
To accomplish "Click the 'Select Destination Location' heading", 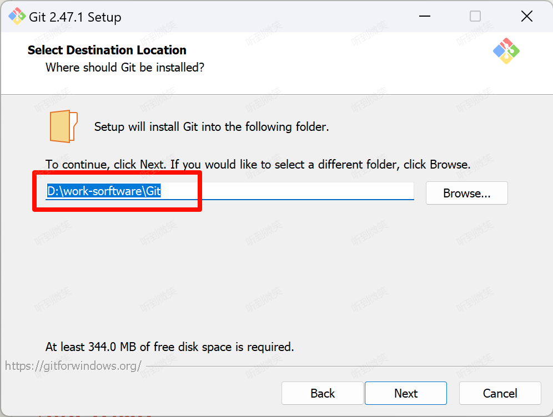I will [107, 50].
